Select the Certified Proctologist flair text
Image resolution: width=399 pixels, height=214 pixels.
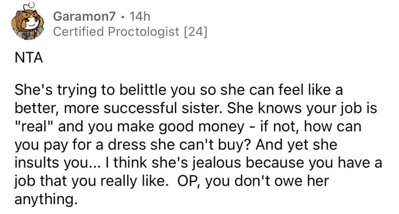pyautogui.click(x=116, y=32)
